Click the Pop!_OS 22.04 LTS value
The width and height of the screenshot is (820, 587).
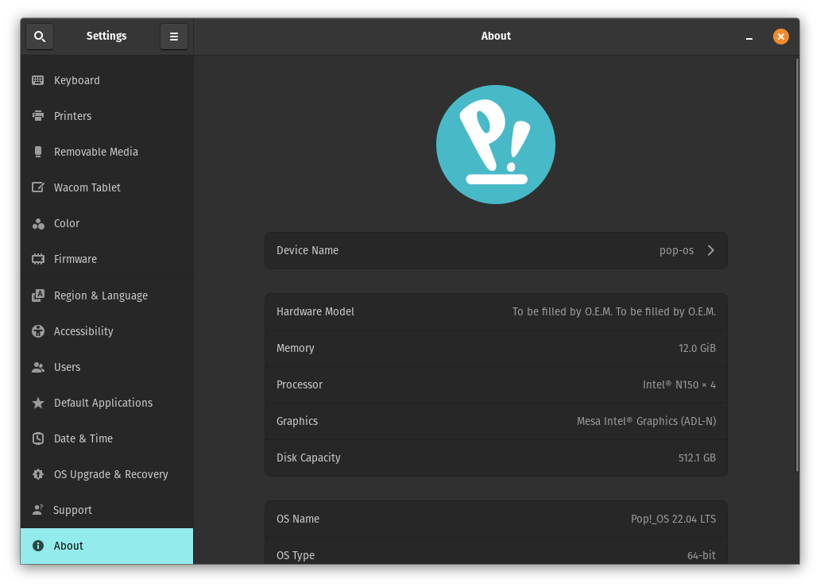[x=673, y=519]
